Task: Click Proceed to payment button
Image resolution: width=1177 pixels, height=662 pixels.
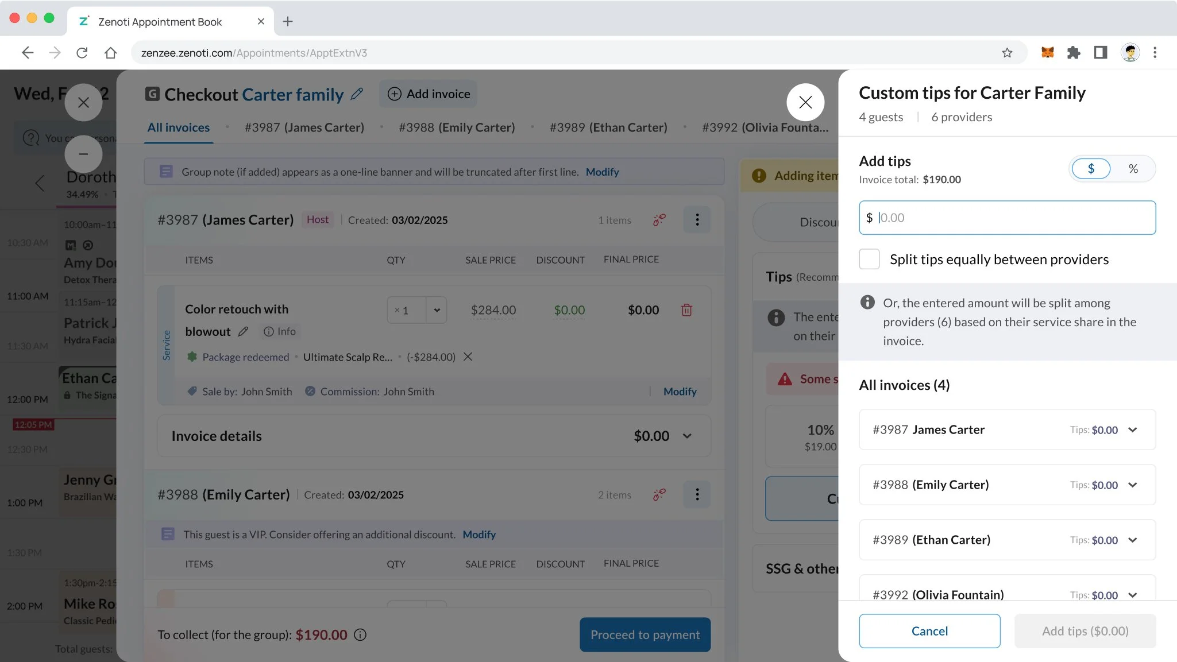Action: coord(645,634)
